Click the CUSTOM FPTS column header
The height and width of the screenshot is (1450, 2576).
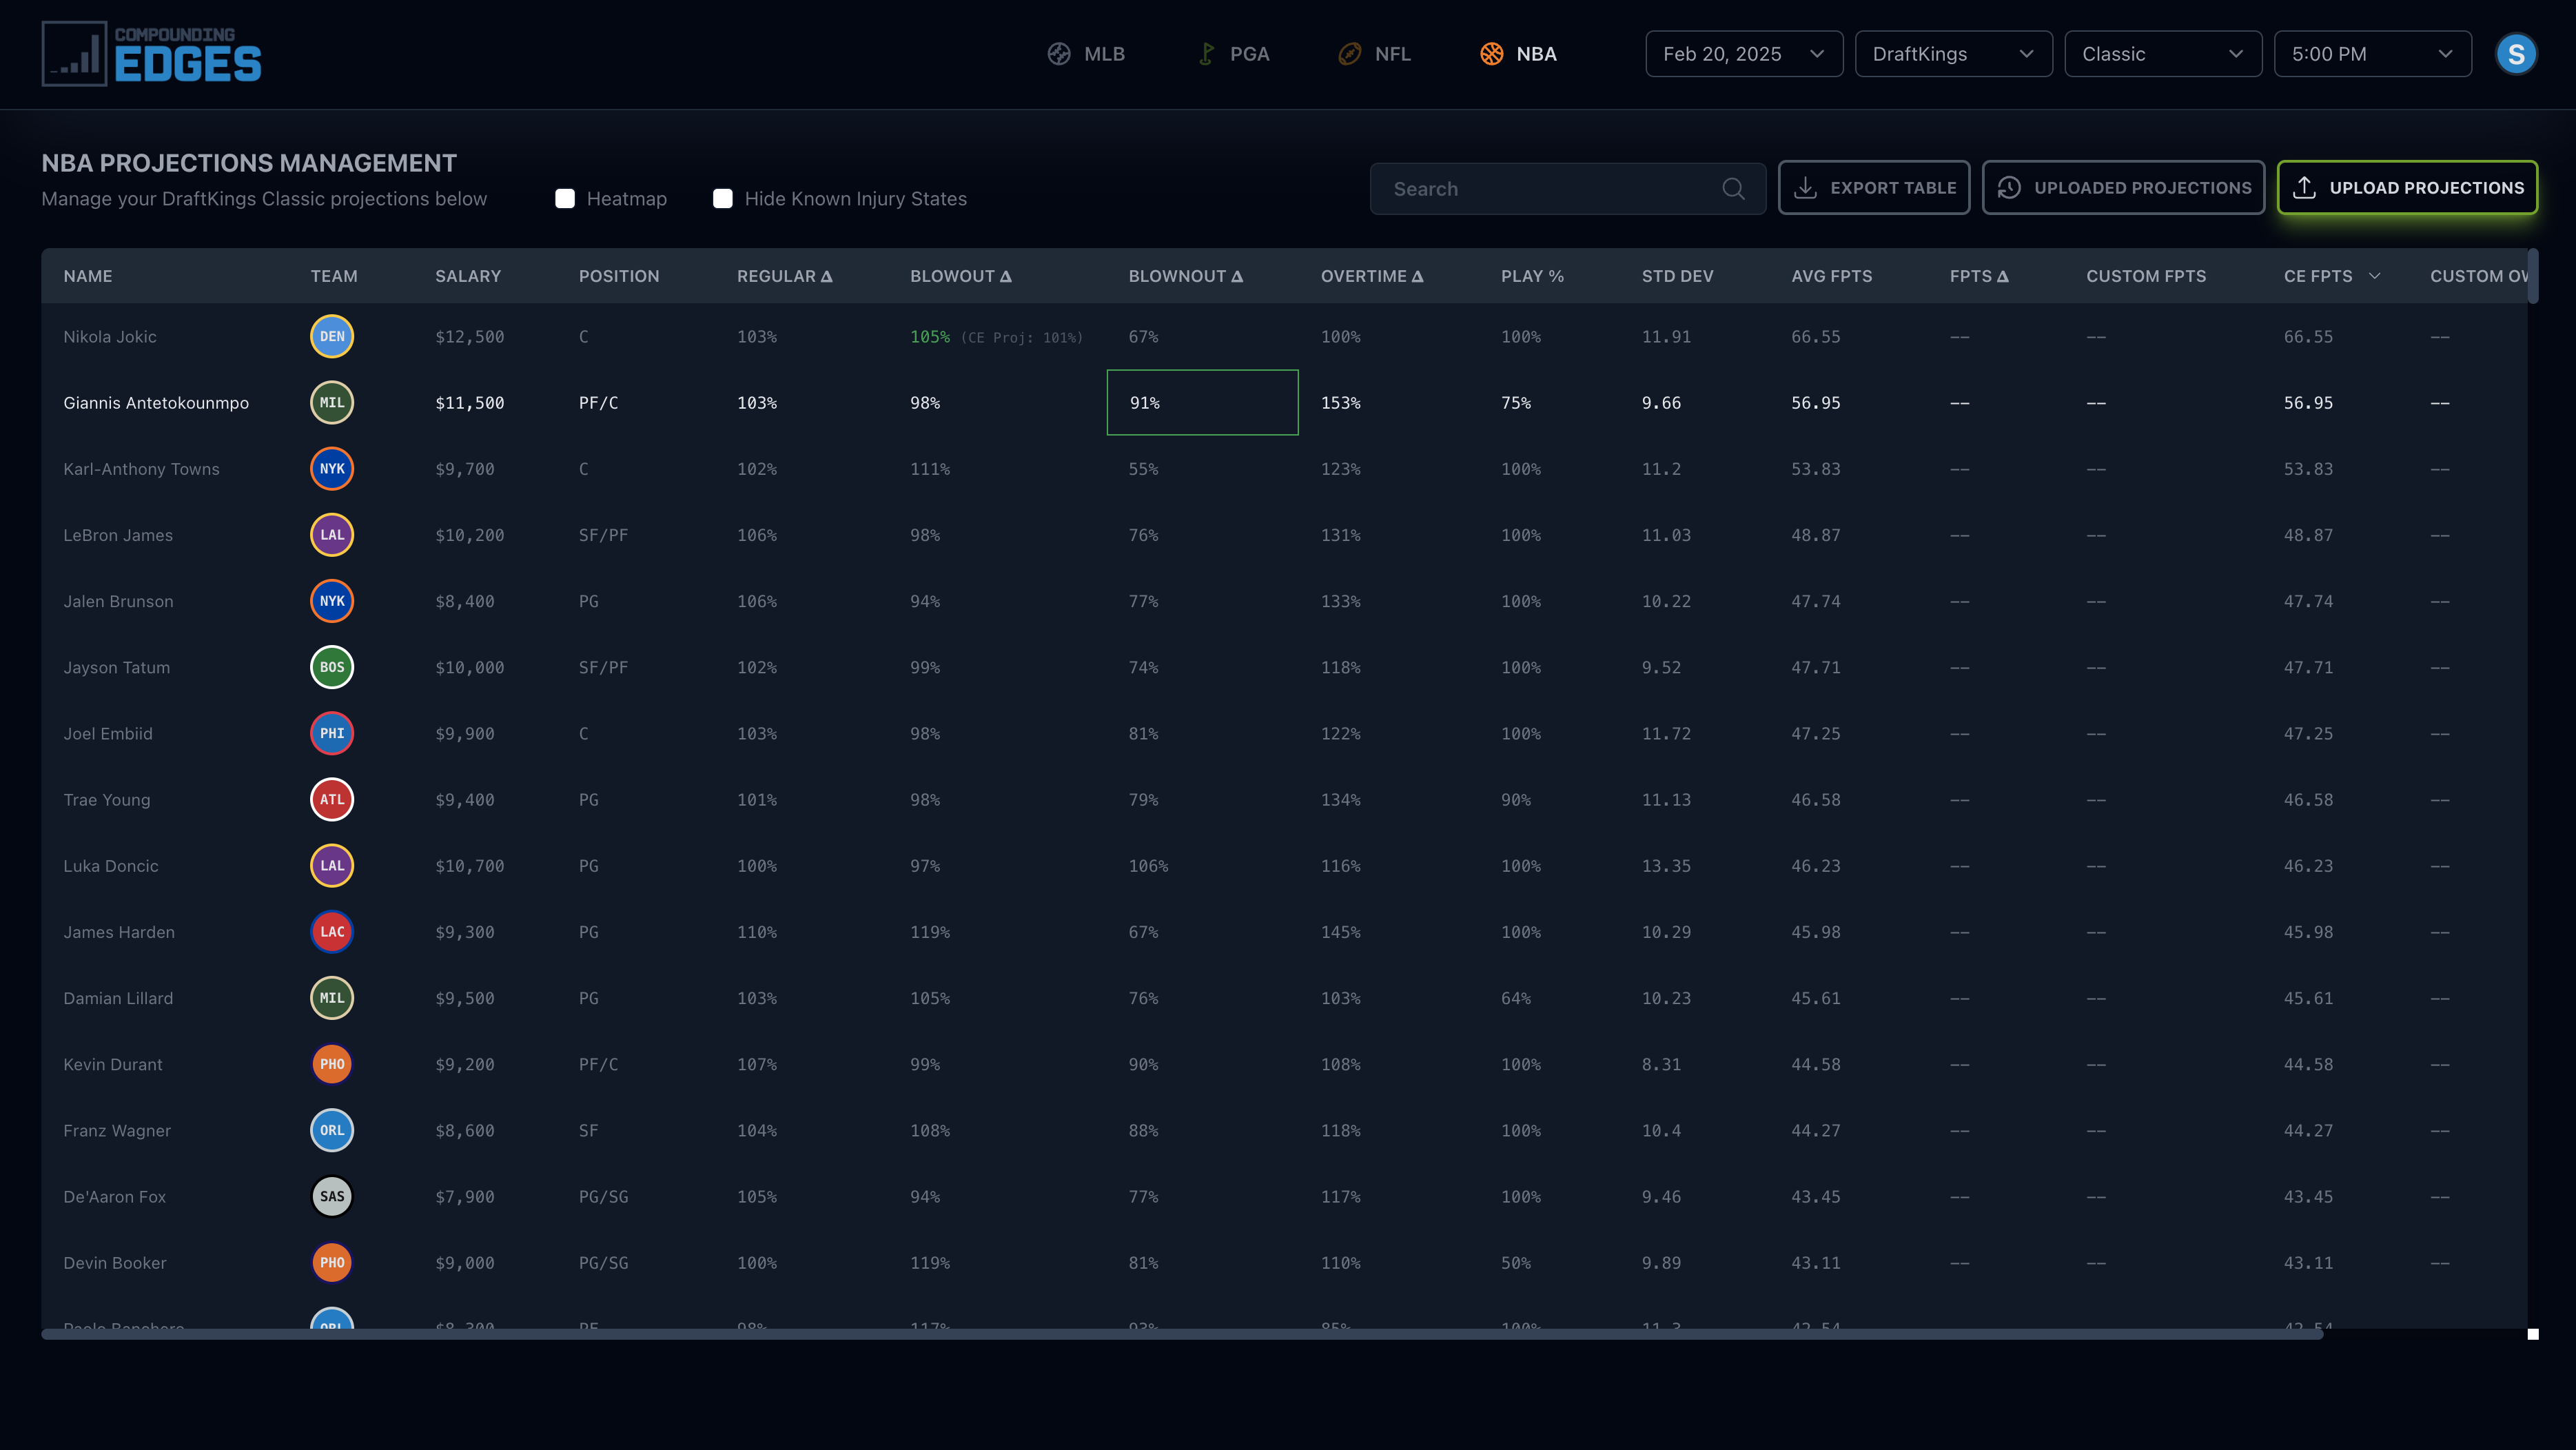pos(2146,276)
